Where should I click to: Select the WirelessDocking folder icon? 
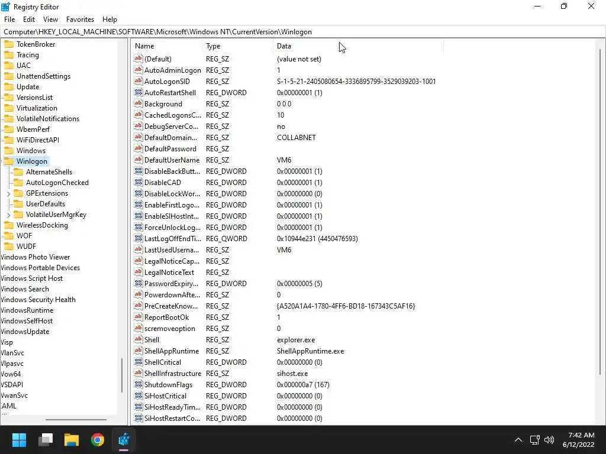click(x=9, y=225)
